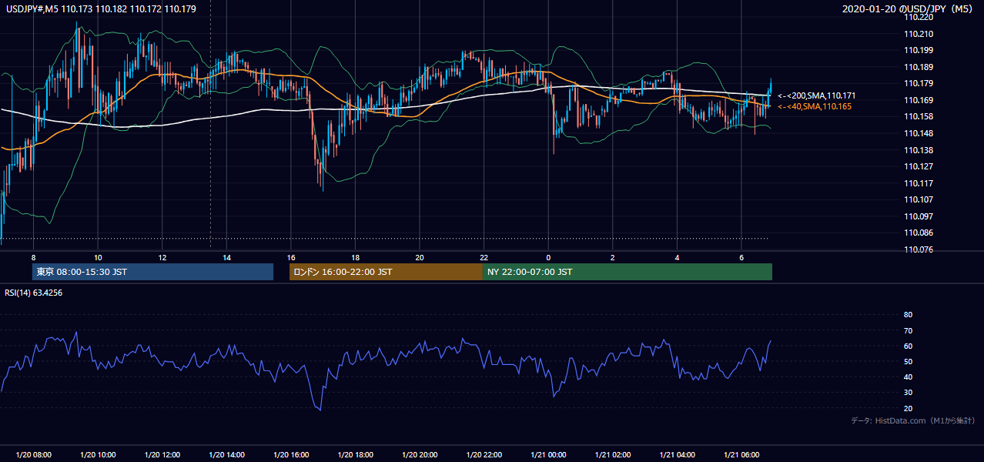Image resolution: width=984 pixels, height=462 pixels.
Task: Click the RSI 50 level label
Action: point(908,361)
